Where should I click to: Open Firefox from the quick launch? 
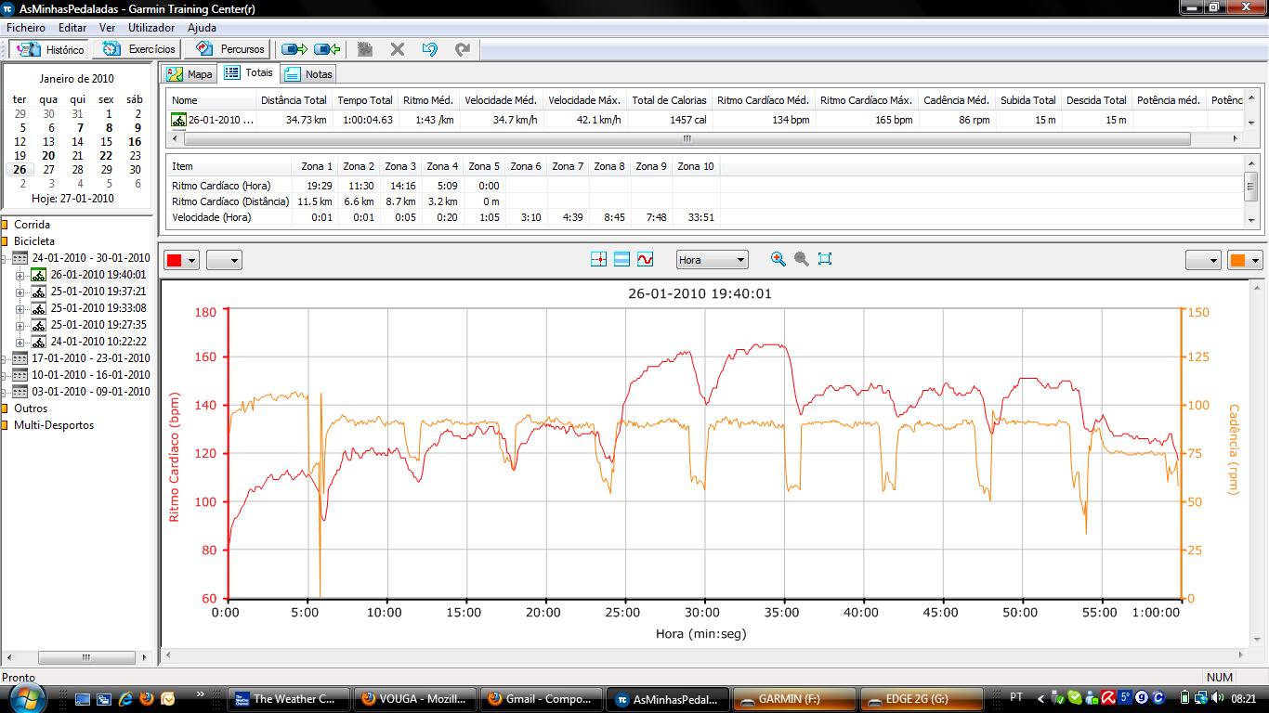pyautogui.click(x=147, y=698)
